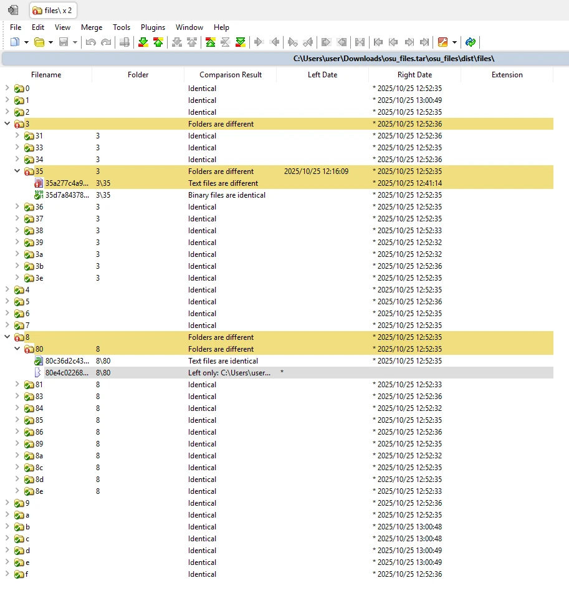Image resolution: width=569 pixels, height=598 pixels.
Task: Go to the first difference
Action: tap(211, 42)
